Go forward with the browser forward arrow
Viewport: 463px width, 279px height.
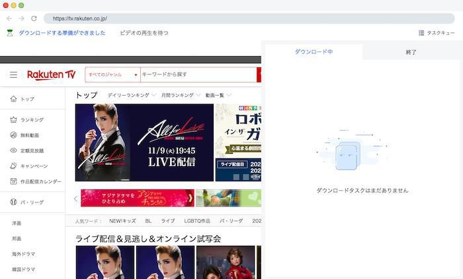(x=21, y=18)
